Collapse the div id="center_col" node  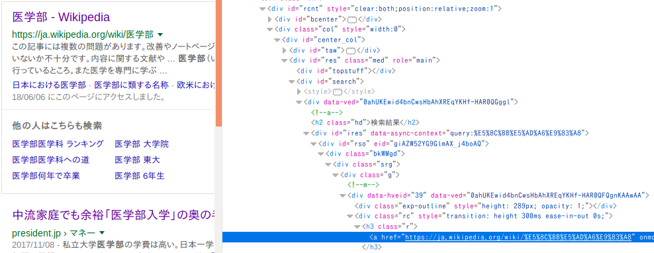pyautogui.click(x=277, y=40)
